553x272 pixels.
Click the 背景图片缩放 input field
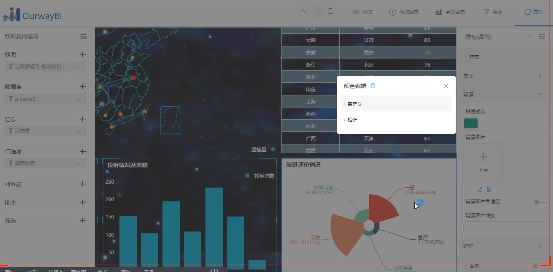[505, 227]
